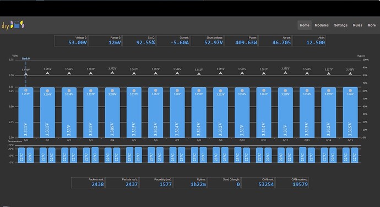
Task: Select the 3.319V bar for cell 0/15
Action: pyautogui.click(x=350, y=112)
